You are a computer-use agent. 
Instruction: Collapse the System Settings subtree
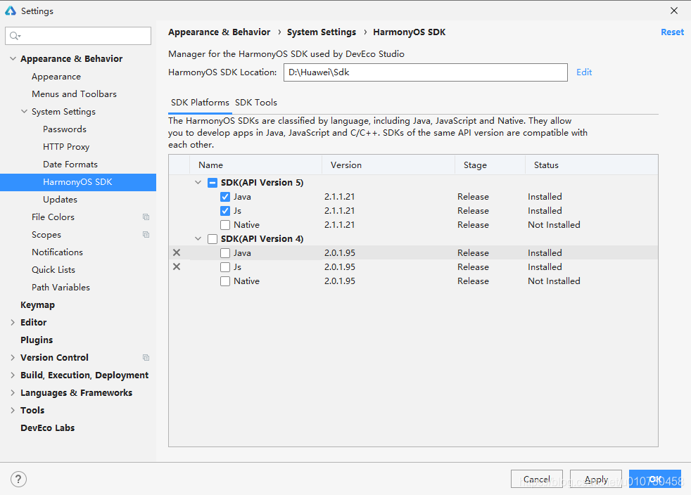point(24,111)
